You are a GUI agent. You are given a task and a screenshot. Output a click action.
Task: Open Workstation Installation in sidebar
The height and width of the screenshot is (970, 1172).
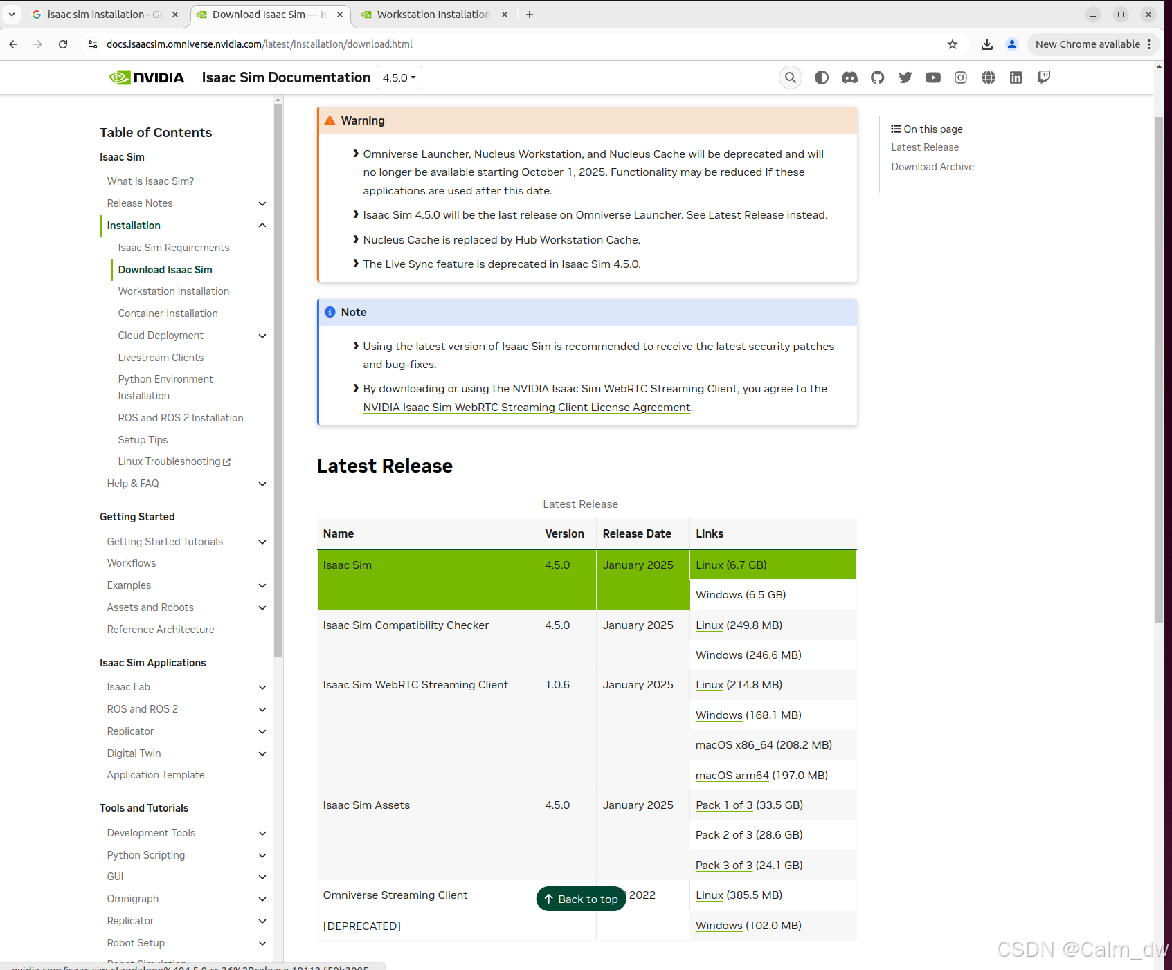pos(174,291)
